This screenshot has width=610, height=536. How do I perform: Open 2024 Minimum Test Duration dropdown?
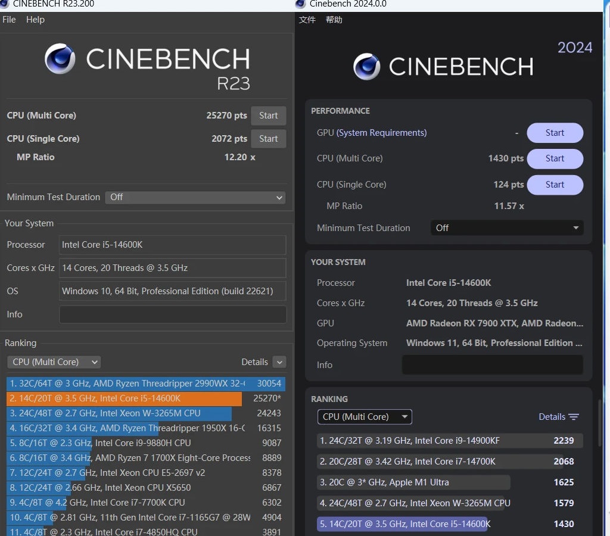coord(507,228)
